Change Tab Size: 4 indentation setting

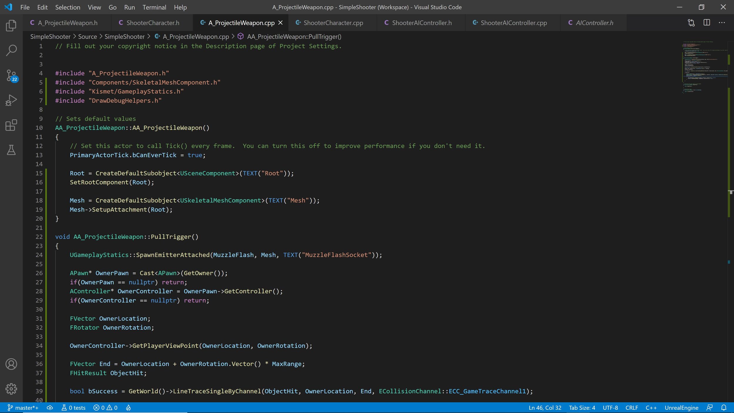[x=582, y=408]
